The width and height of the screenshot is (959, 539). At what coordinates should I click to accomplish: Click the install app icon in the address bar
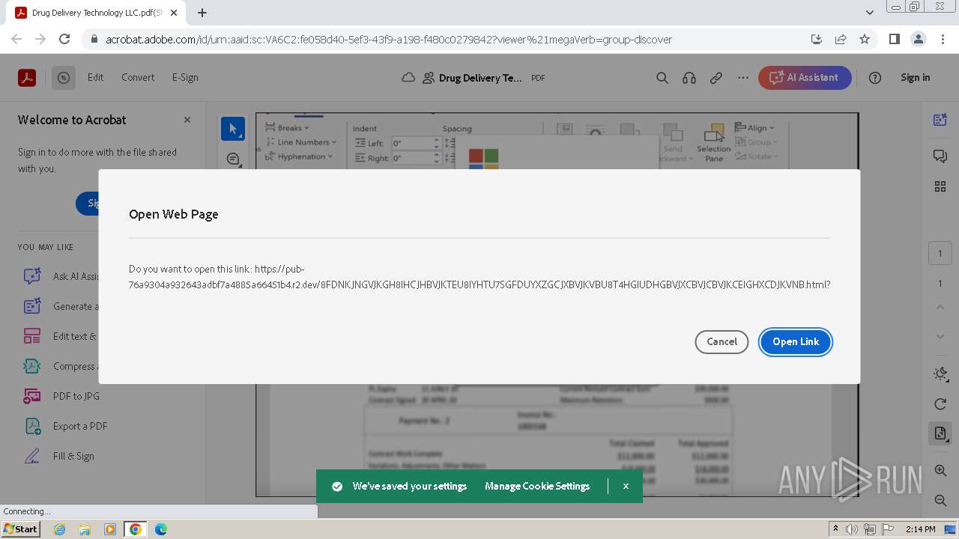[817, 39]
